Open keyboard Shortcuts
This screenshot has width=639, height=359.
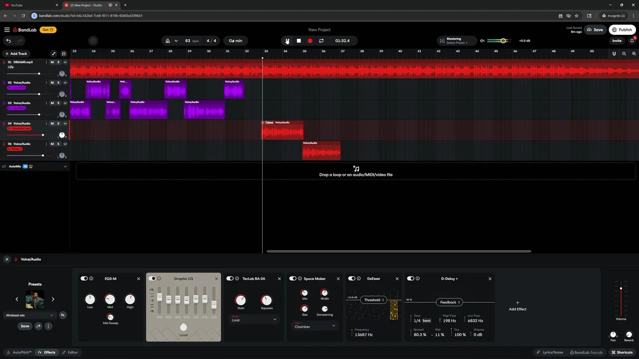coord(622,353)
